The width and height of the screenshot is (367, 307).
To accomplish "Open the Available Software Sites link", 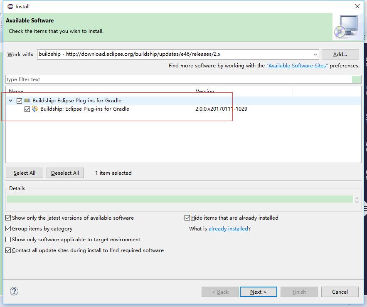I will coord(297,66).
